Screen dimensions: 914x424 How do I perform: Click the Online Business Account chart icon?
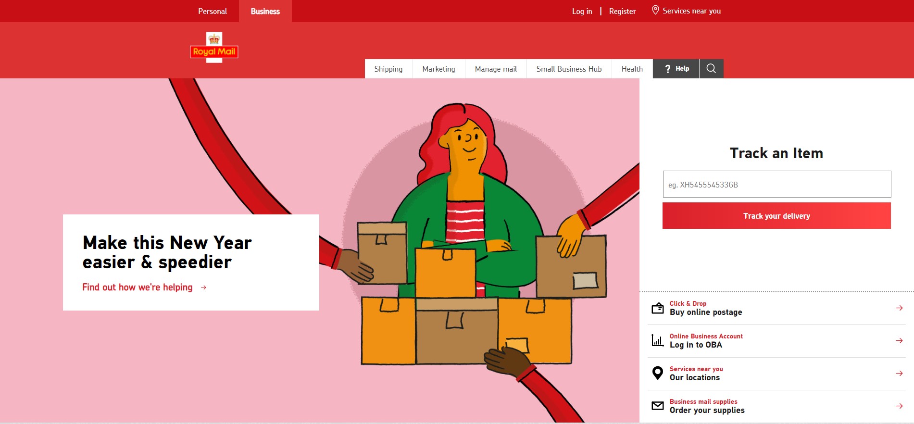coord(657,340)
